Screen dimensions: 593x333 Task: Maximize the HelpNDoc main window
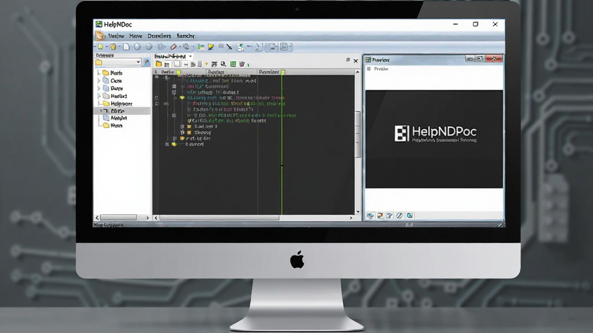click(475, 24)
